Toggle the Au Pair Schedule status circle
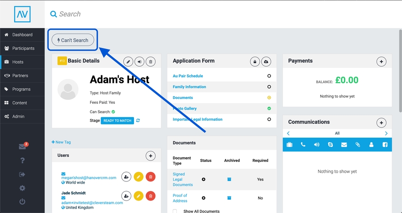Screen dimensions: 402x213 (269, 76)
